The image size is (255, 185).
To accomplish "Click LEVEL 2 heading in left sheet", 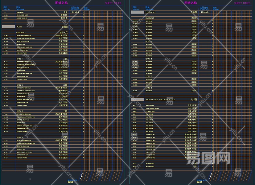I will (19, 85).
